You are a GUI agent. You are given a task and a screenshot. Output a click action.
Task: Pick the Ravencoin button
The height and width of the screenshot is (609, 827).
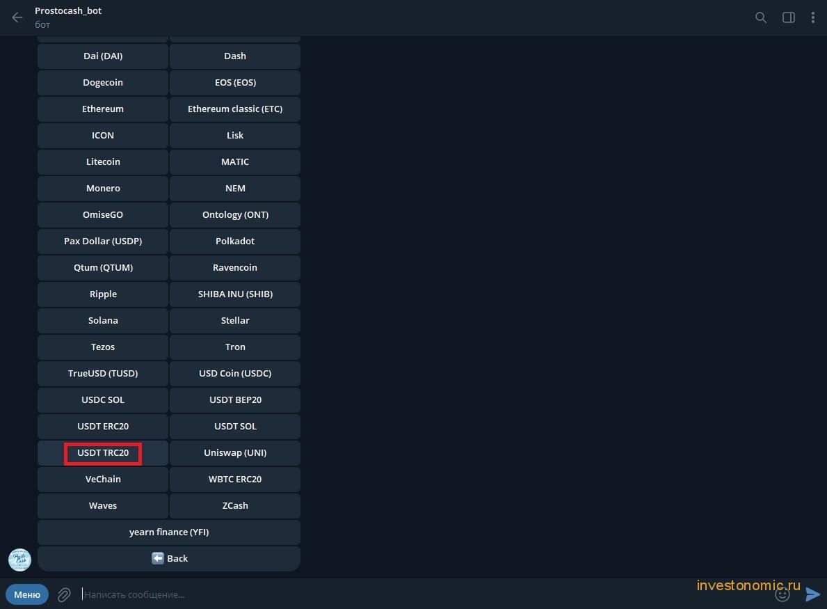pos(235,267)
